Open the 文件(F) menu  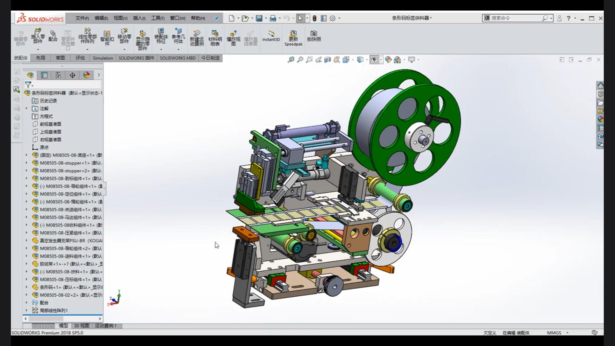82,18
